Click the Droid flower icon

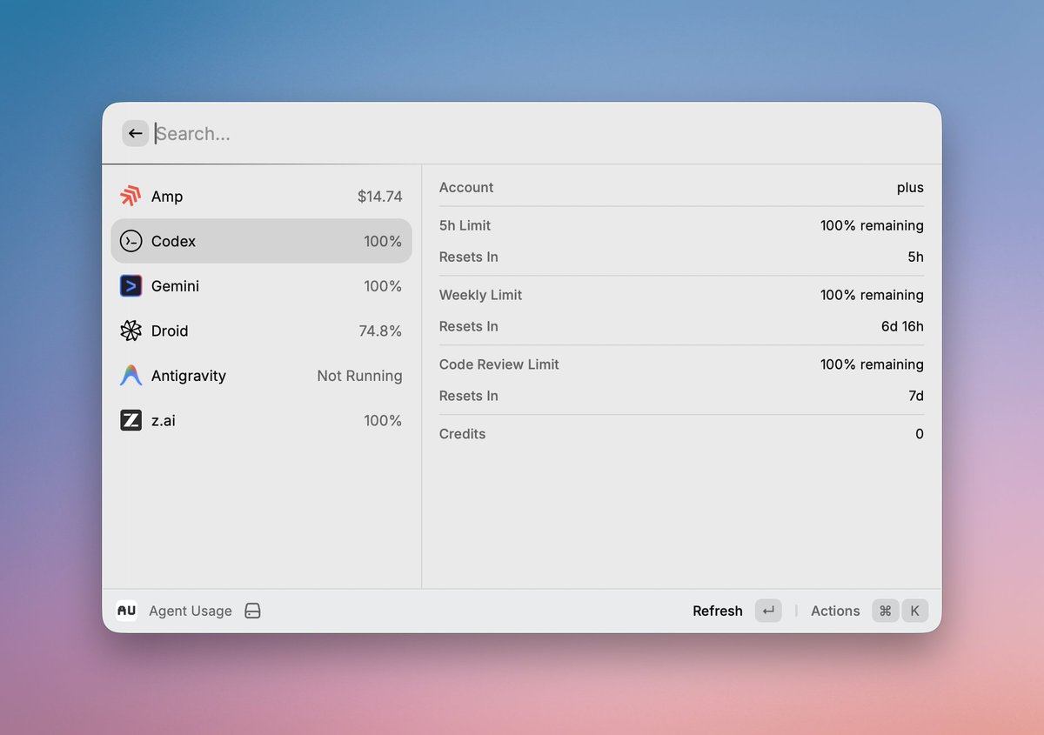130,331
